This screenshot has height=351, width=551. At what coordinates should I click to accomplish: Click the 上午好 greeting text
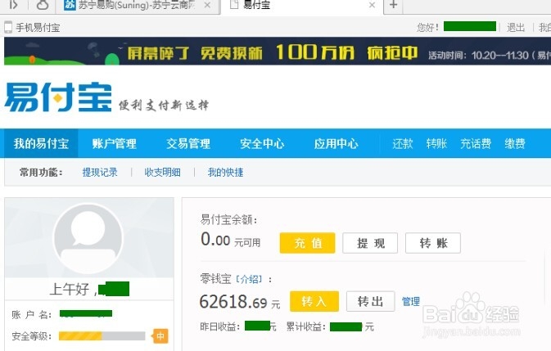click(x=69, y=290)
